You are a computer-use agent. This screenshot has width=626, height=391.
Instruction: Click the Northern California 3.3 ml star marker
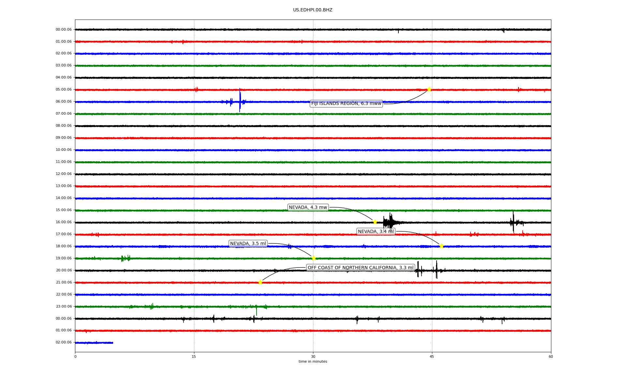(x=260, y=282)
